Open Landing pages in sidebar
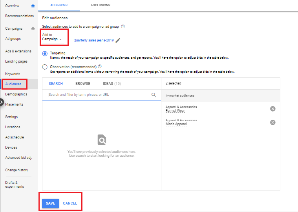This screenshot has width=298, height=212. tap(16, 61)
